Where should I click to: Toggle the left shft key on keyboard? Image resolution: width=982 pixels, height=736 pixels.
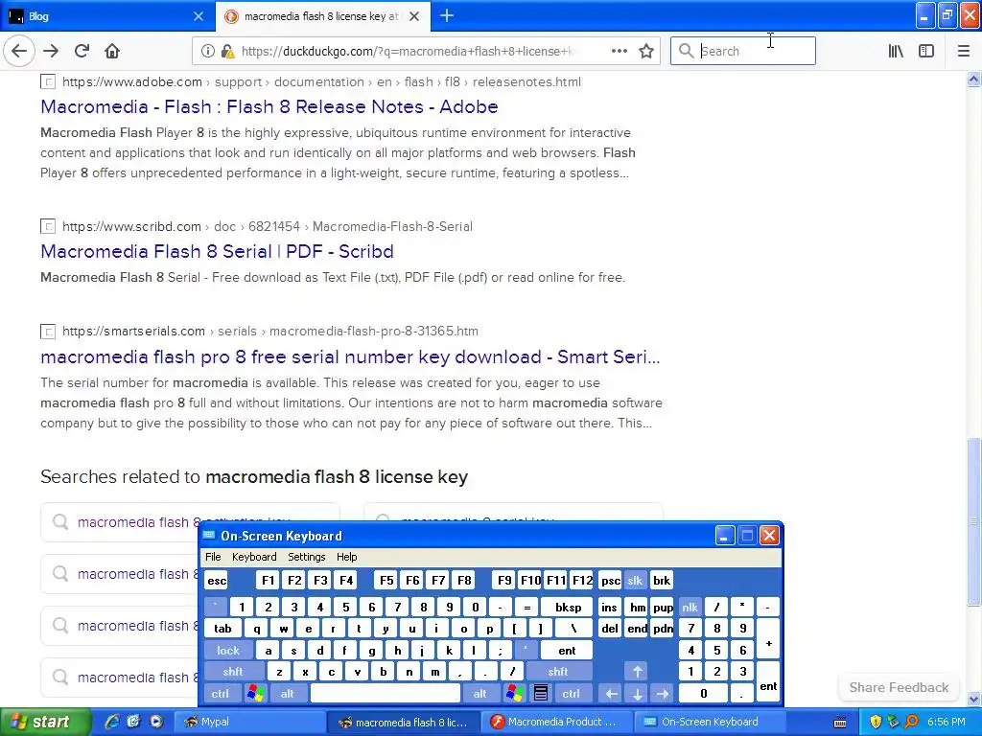click(233, 672)
